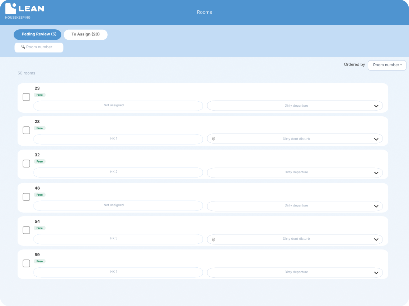Click the Ordered by label
This screenshot has height=306, width=409.
(354, 64)
